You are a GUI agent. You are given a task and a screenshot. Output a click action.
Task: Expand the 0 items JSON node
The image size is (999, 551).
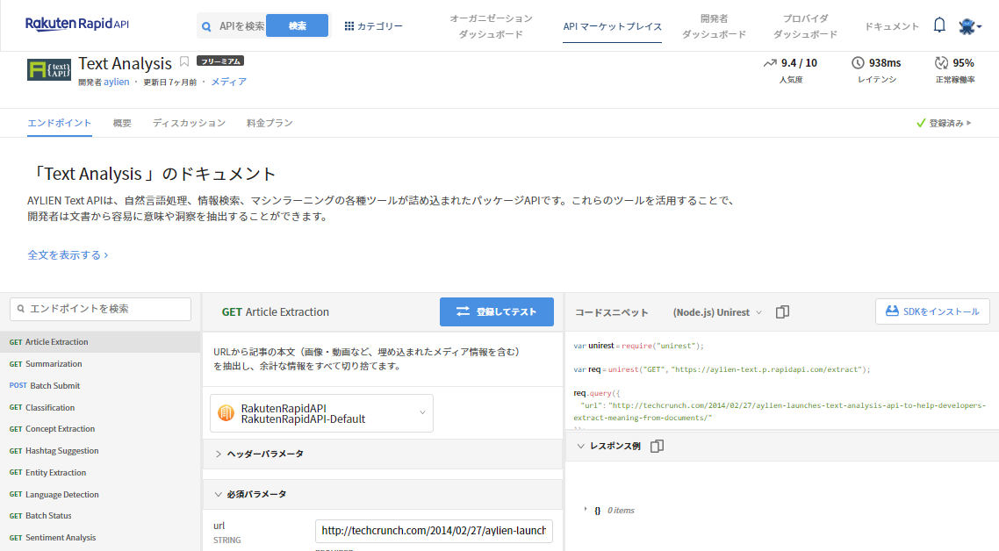(x=586, y=510)
